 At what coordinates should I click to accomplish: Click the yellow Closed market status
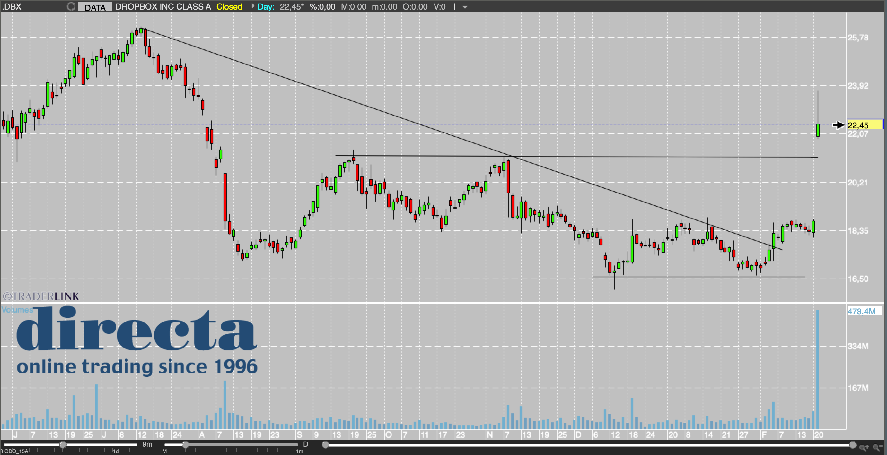[229, 6]
